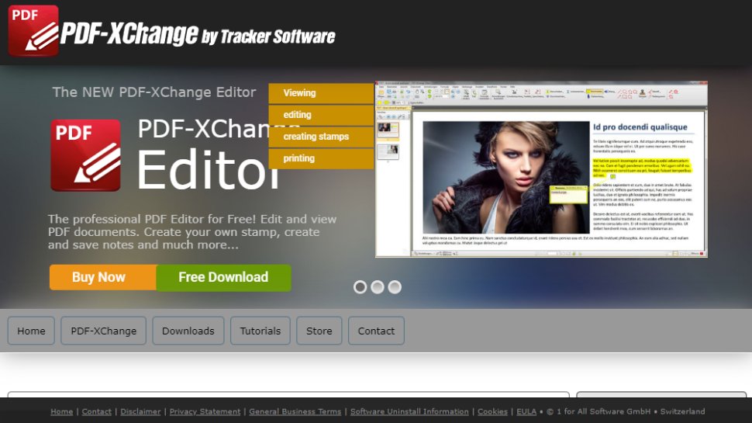Open the Contact navigation menu item
The width and height of the screenshot is (752, 423).
tap(376, 331)
